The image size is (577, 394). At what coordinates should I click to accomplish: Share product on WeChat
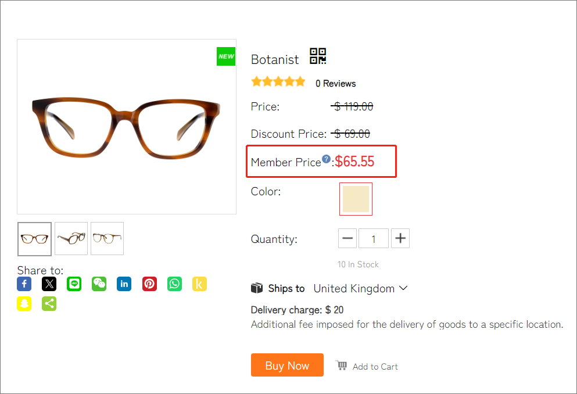[99, 284]
